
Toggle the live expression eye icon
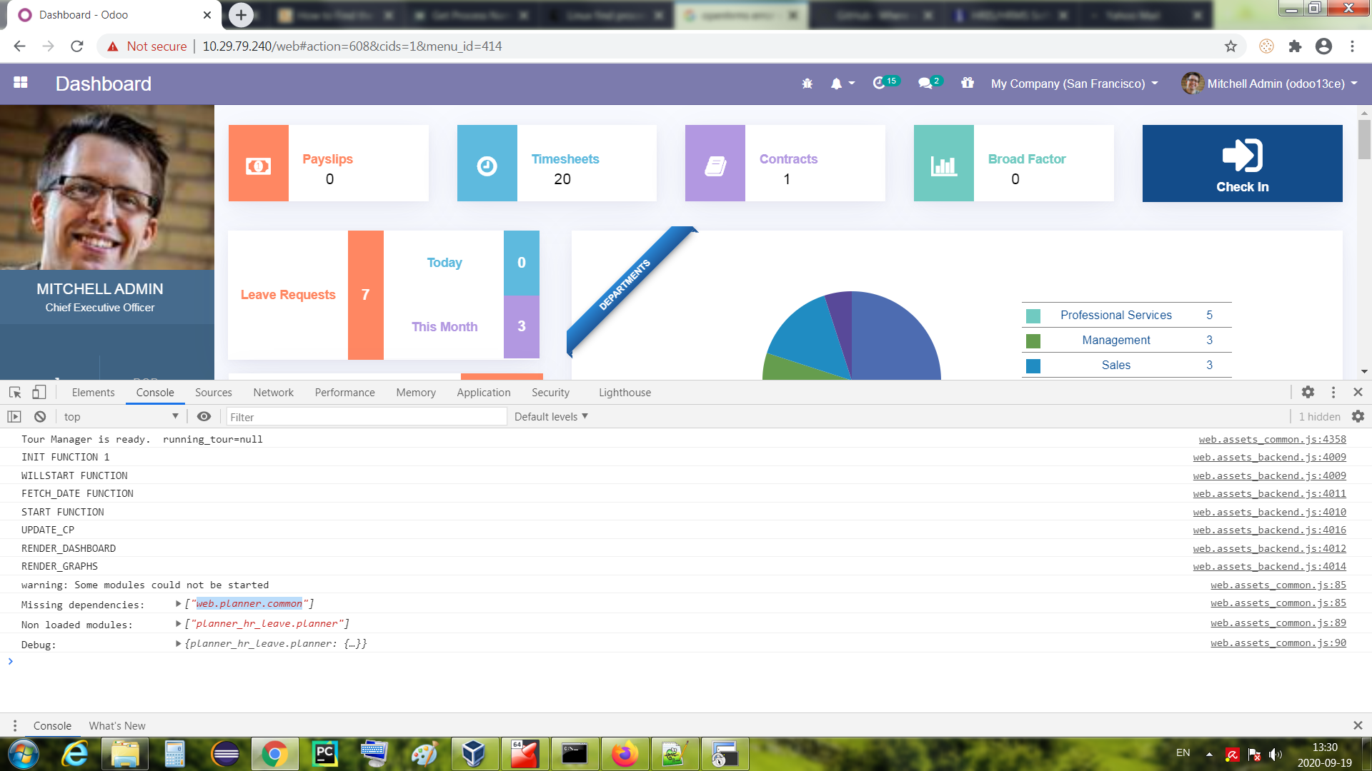[x=204, y=417]
